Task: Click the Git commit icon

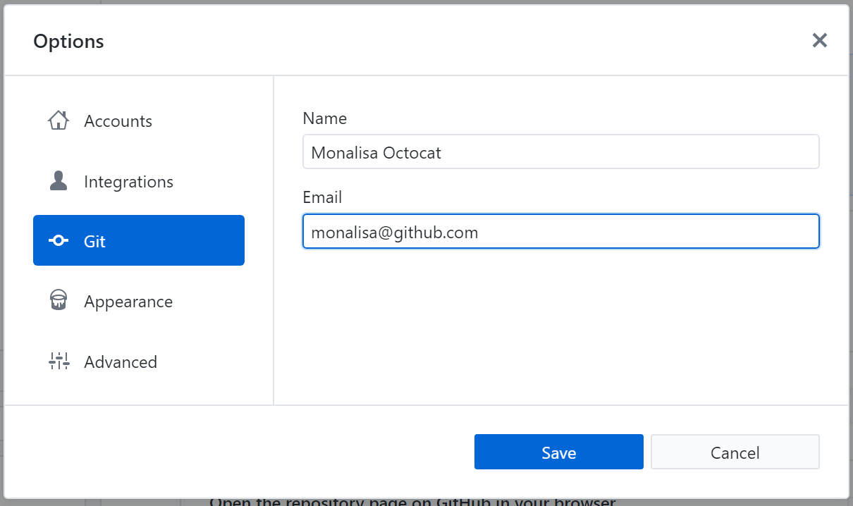Action: point(59,241)
